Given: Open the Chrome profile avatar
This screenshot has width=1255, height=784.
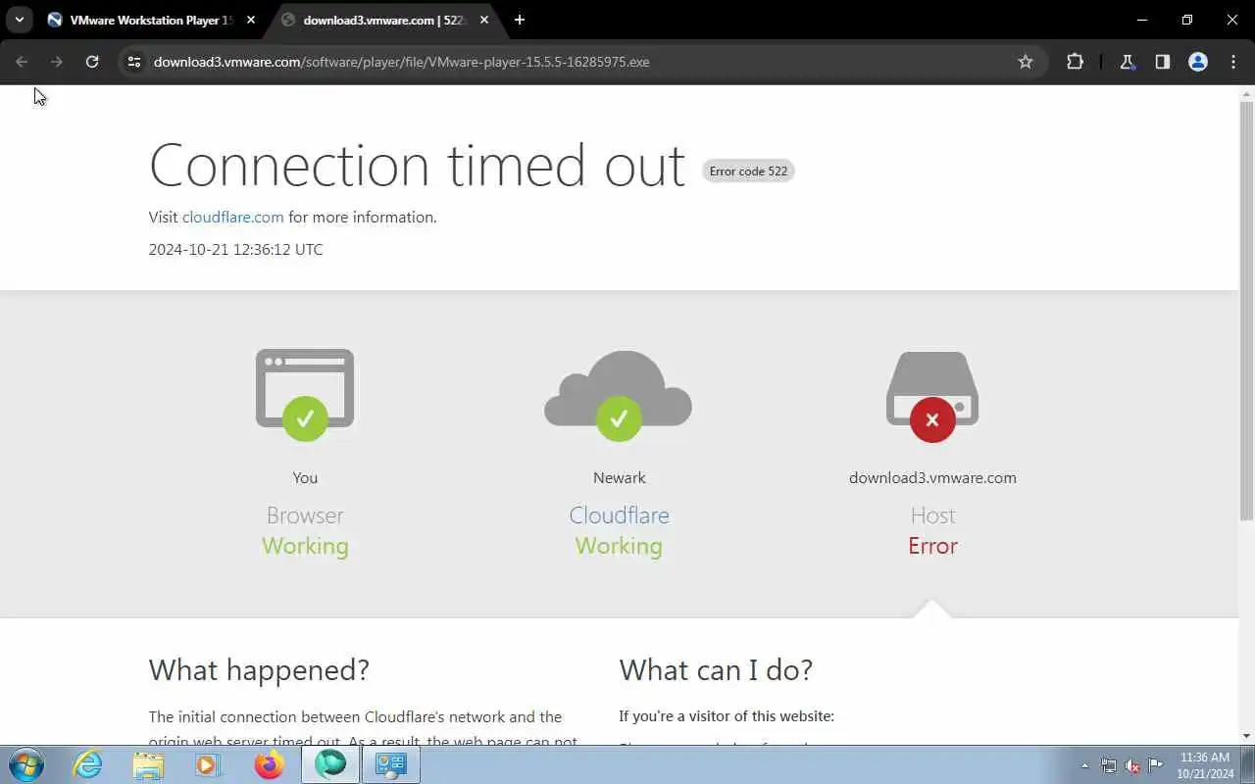Looking at the screenshot, I should pos(1198,62).
